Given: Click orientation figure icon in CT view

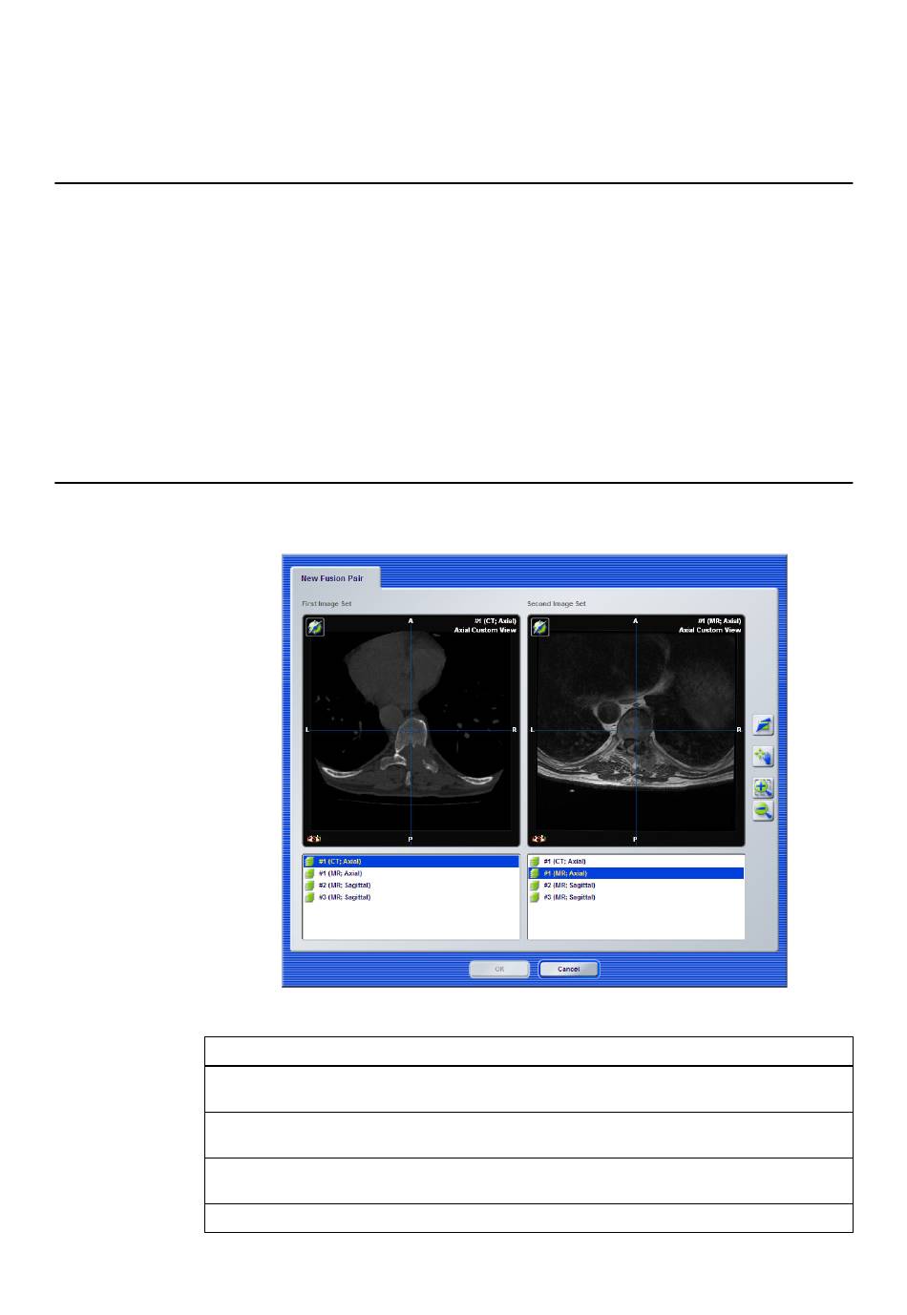Looking at the screenshot, I should [x=313, y=838].
